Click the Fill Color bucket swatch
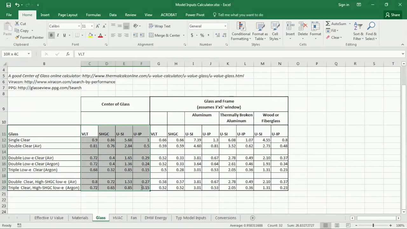Viewport: 407px width, 229px height. click(91, 35)
